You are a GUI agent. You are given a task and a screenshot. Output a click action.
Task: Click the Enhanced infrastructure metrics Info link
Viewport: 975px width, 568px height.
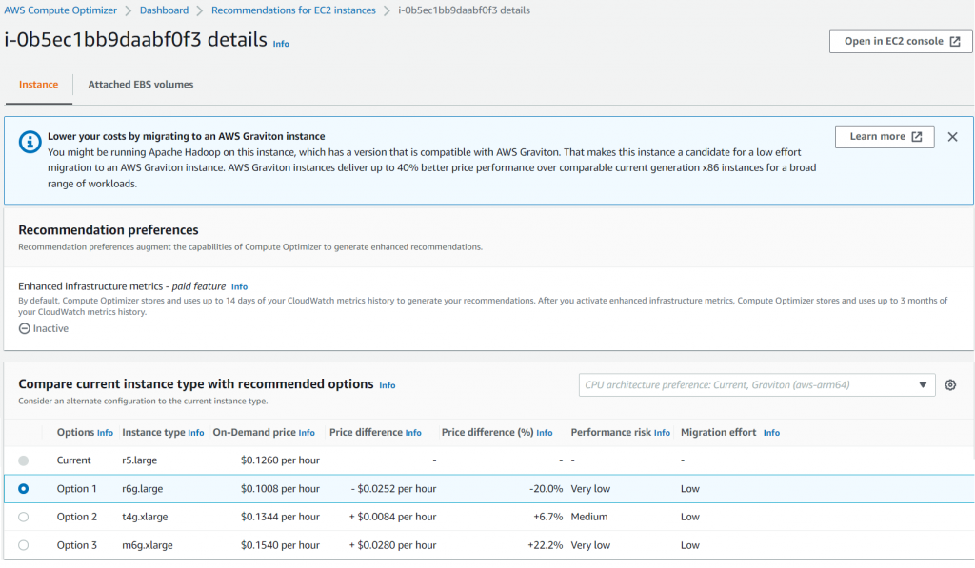coord(239,286)
